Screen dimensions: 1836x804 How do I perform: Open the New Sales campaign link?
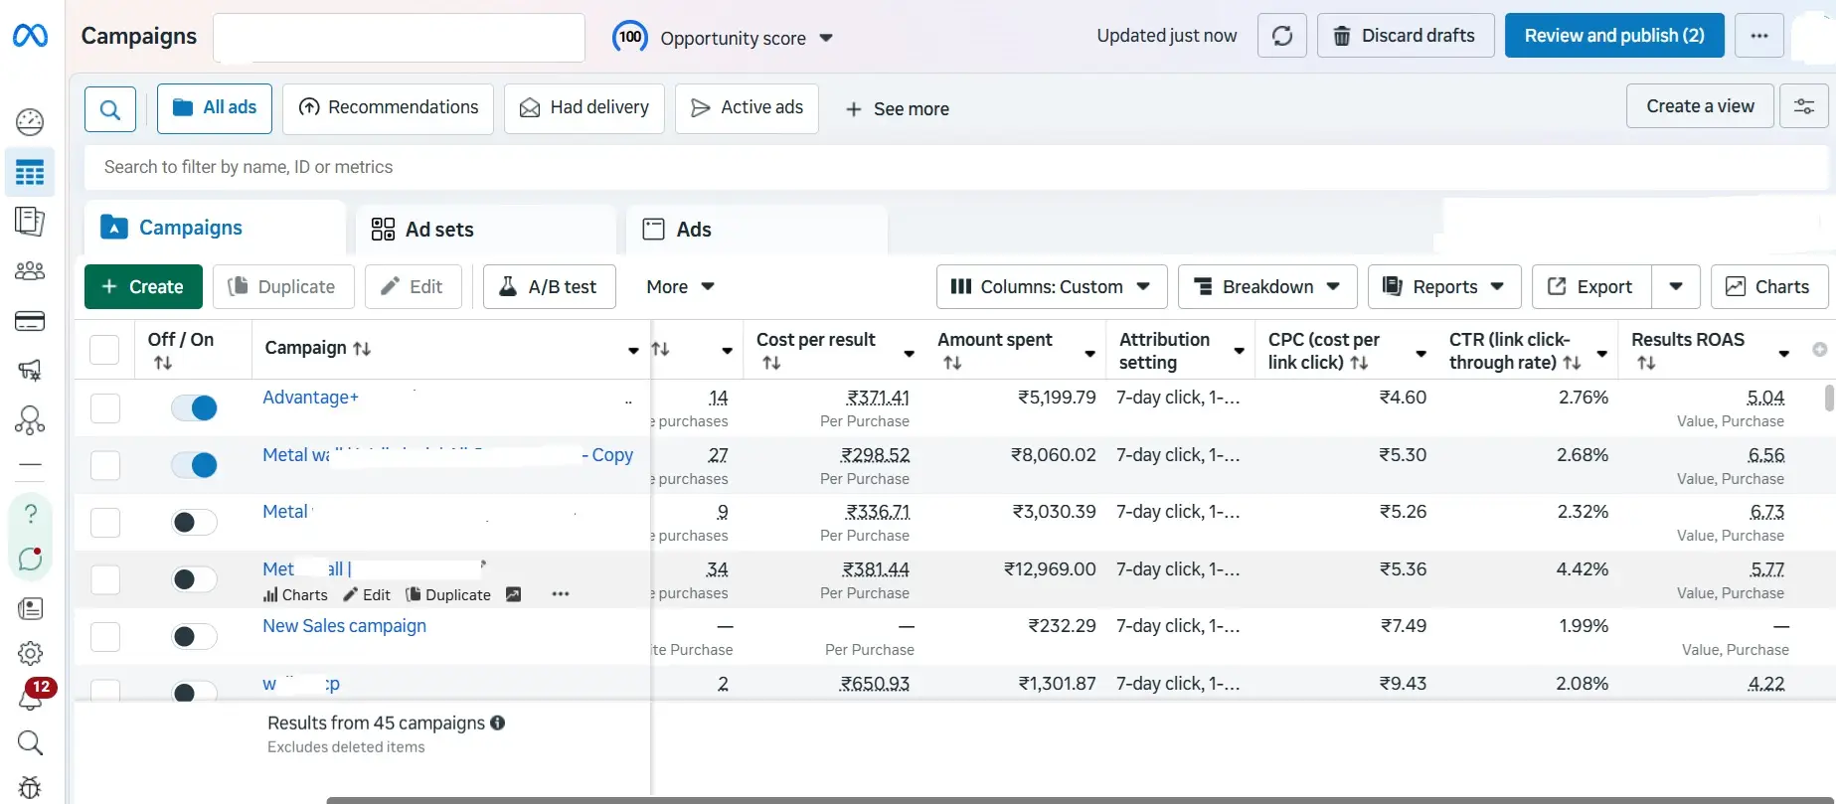point(344,626)
